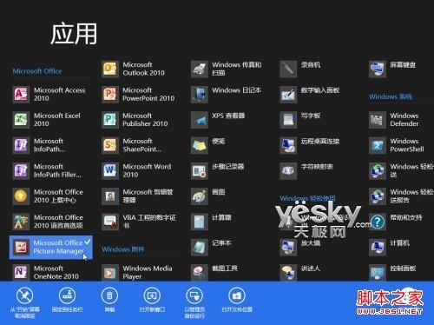Click 固定到任务栏 in app bar
The image size is (434, 325).
coord(67,300)
